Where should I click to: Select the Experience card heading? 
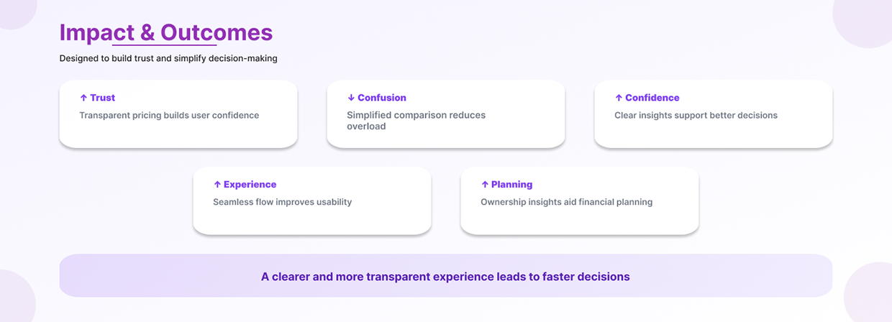[x=250, y=185]
